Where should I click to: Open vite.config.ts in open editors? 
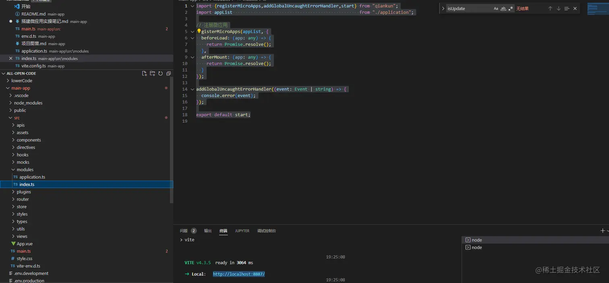point(33,66)
